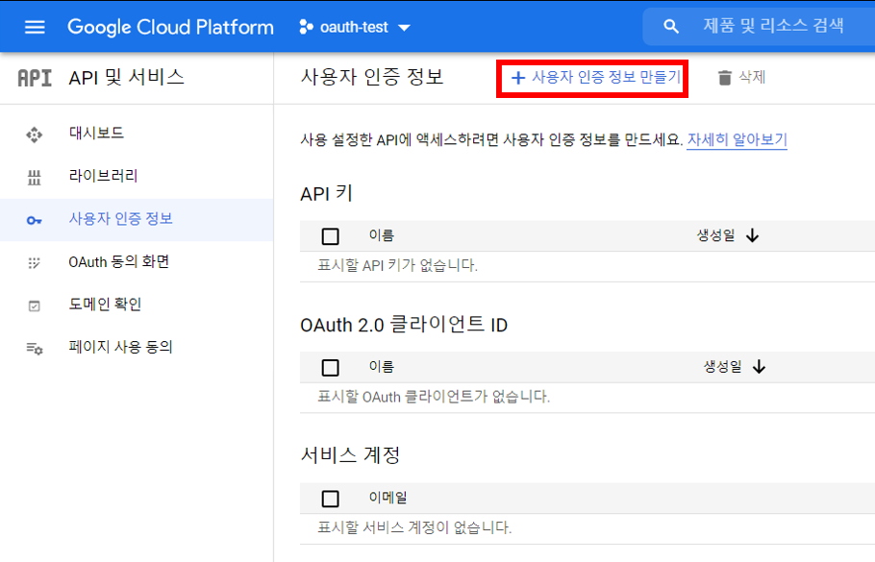The width and height of the screenshot is (875, 562).
Task: Tick the select-all checkbox in OAuth 2.0 table
Action: coord(331,367)
